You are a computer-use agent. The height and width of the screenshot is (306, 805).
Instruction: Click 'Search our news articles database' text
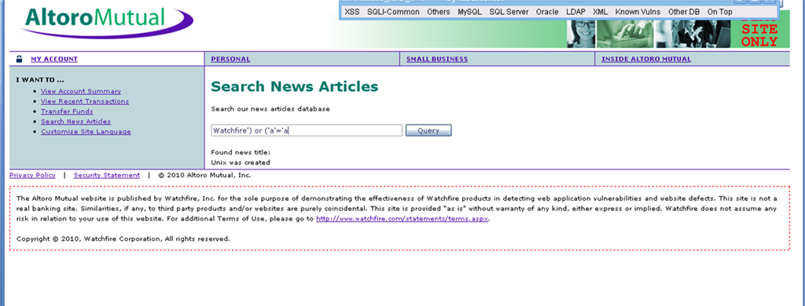(270, 109)
